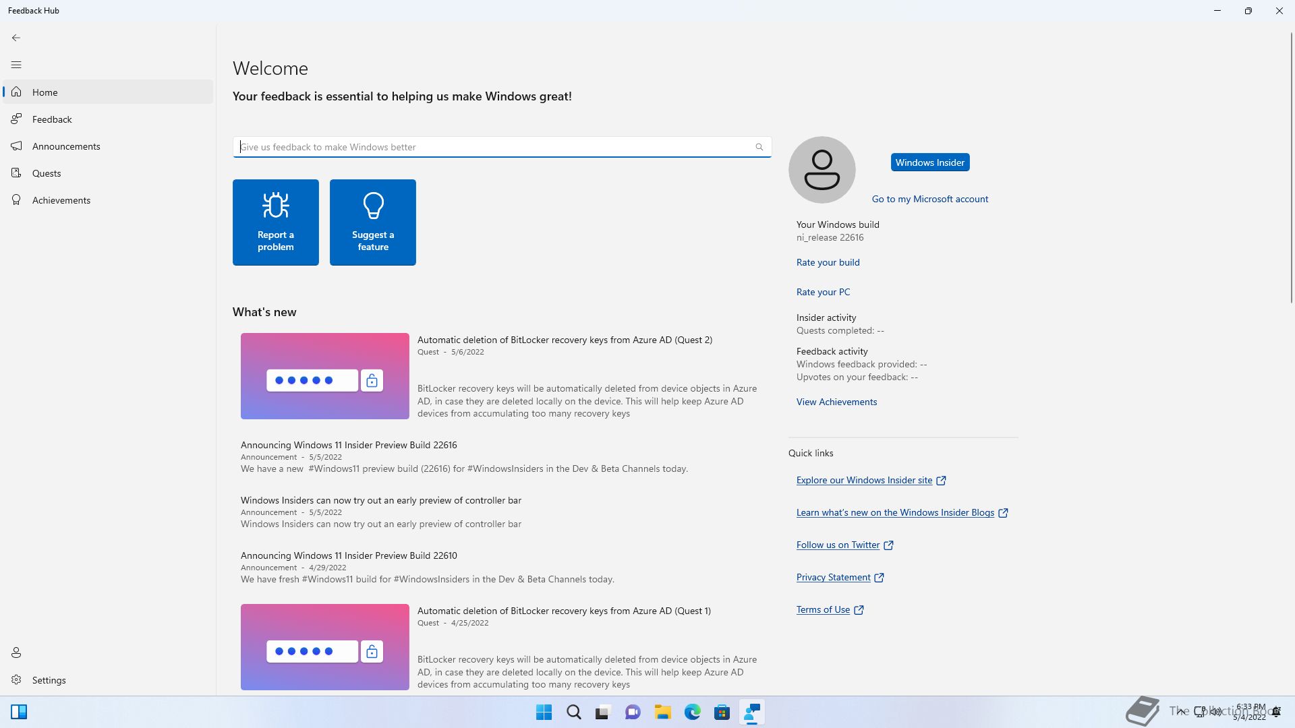Click external link icon beside Terms of Use
The height and width of the screenshot is (728, 1295).
click(x=859, y=610)
